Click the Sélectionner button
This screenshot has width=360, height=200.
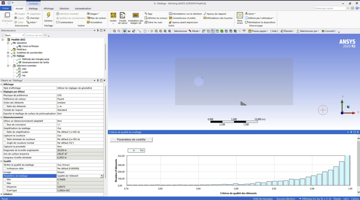[x=180, y=31]
